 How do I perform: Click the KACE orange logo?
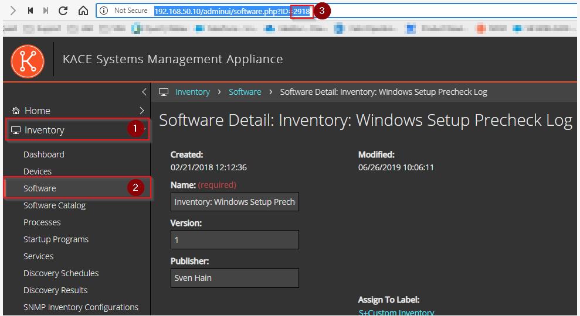pos(28,61)
